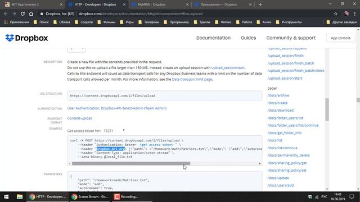Open the Chrome profile avatar
This screenshot has width=360, height=202.
pos(346,13)
